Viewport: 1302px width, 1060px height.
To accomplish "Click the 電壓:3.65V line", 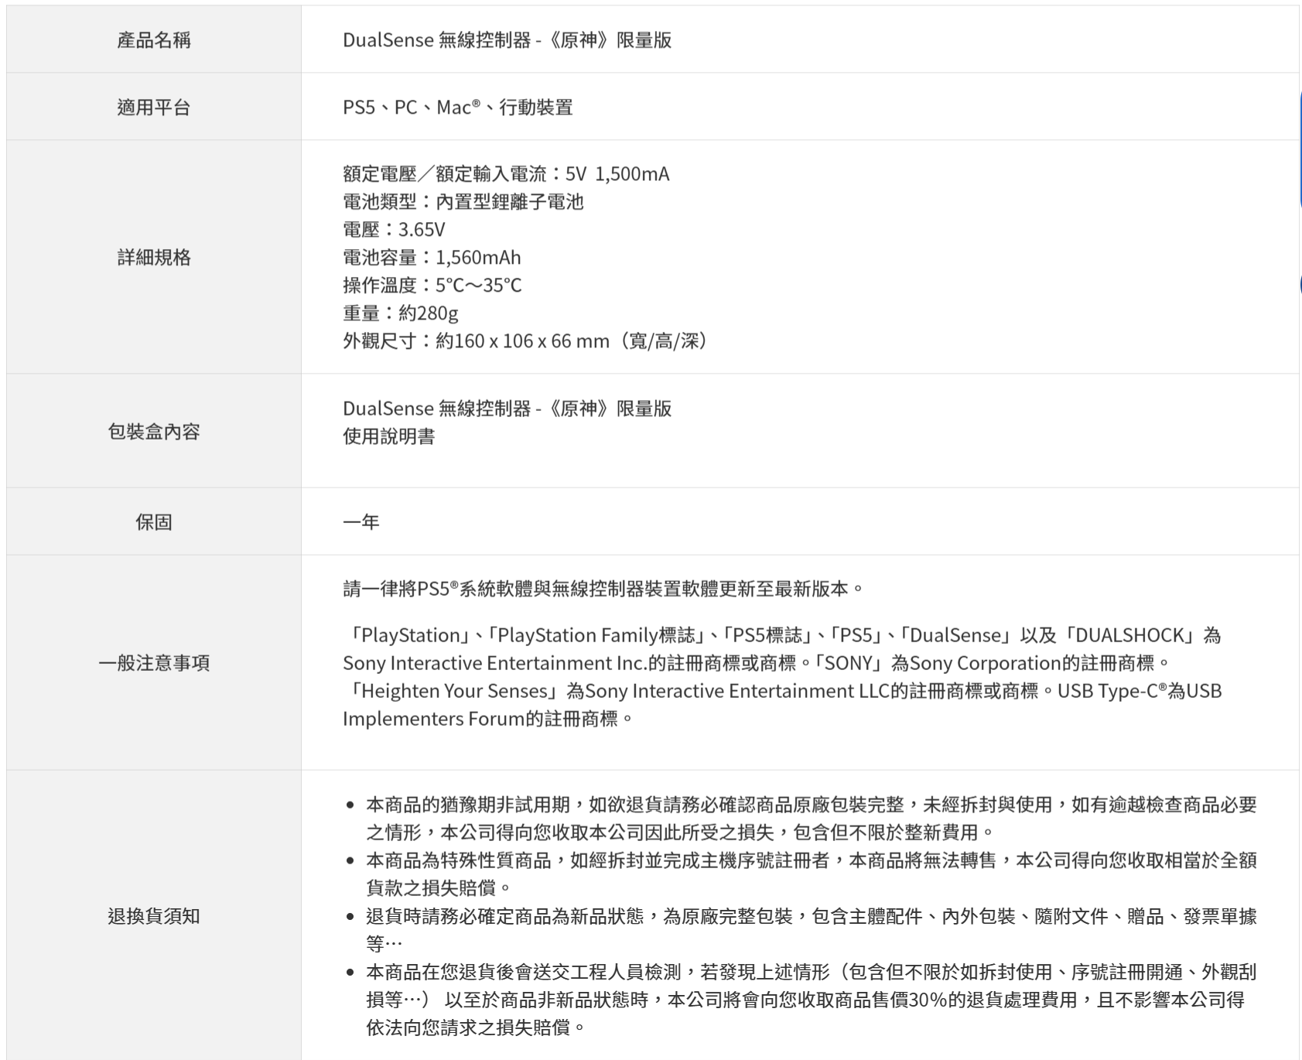I will click(x=394, y=230).
